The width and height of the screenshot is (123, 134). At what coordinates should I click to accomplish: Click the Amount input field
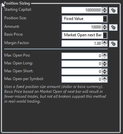(82, 27)
